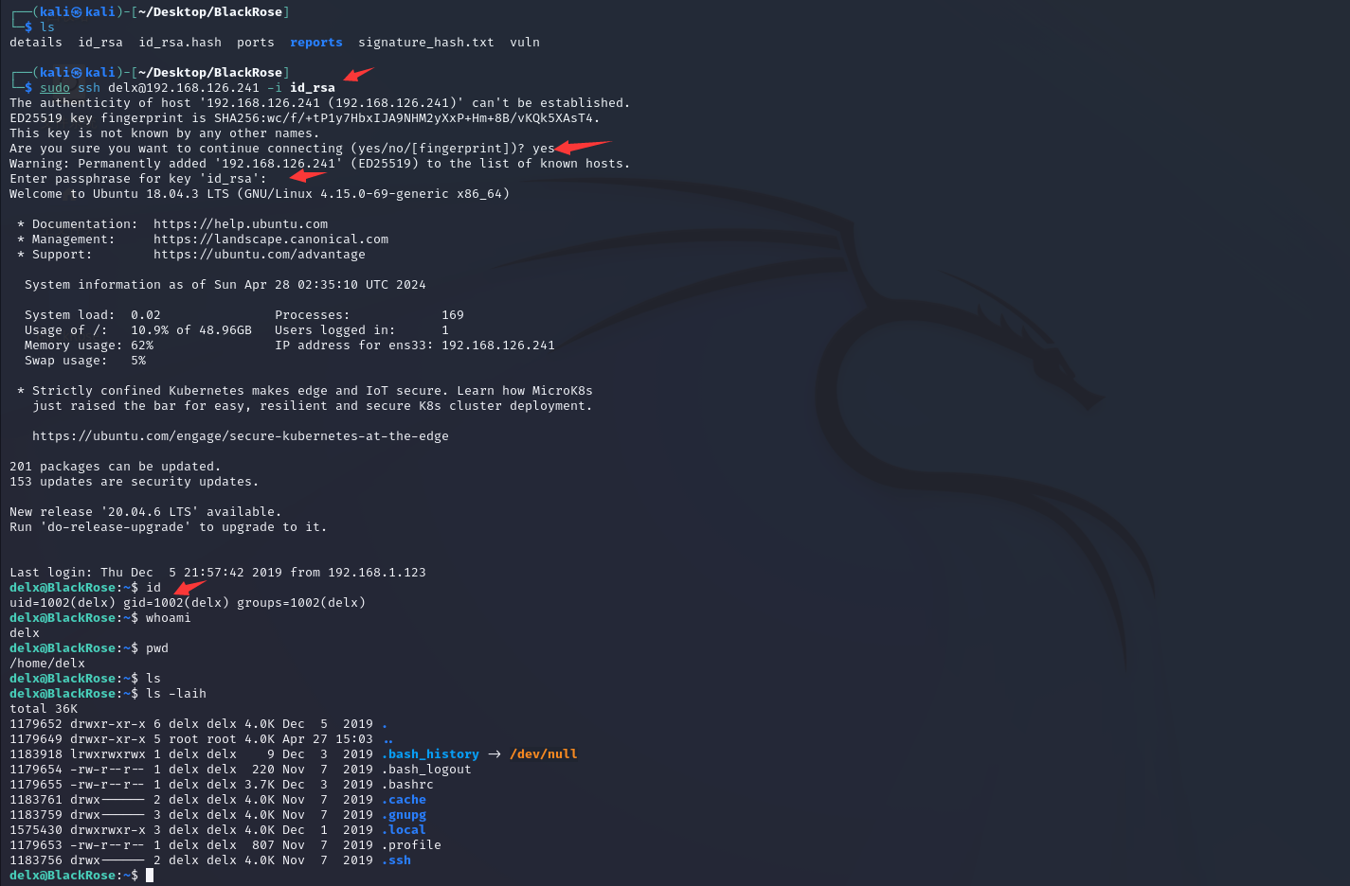Click the delx@192.168.126.241 ssh target
This screenshot has width=1350, height=886.
click(x=184, y=88)
